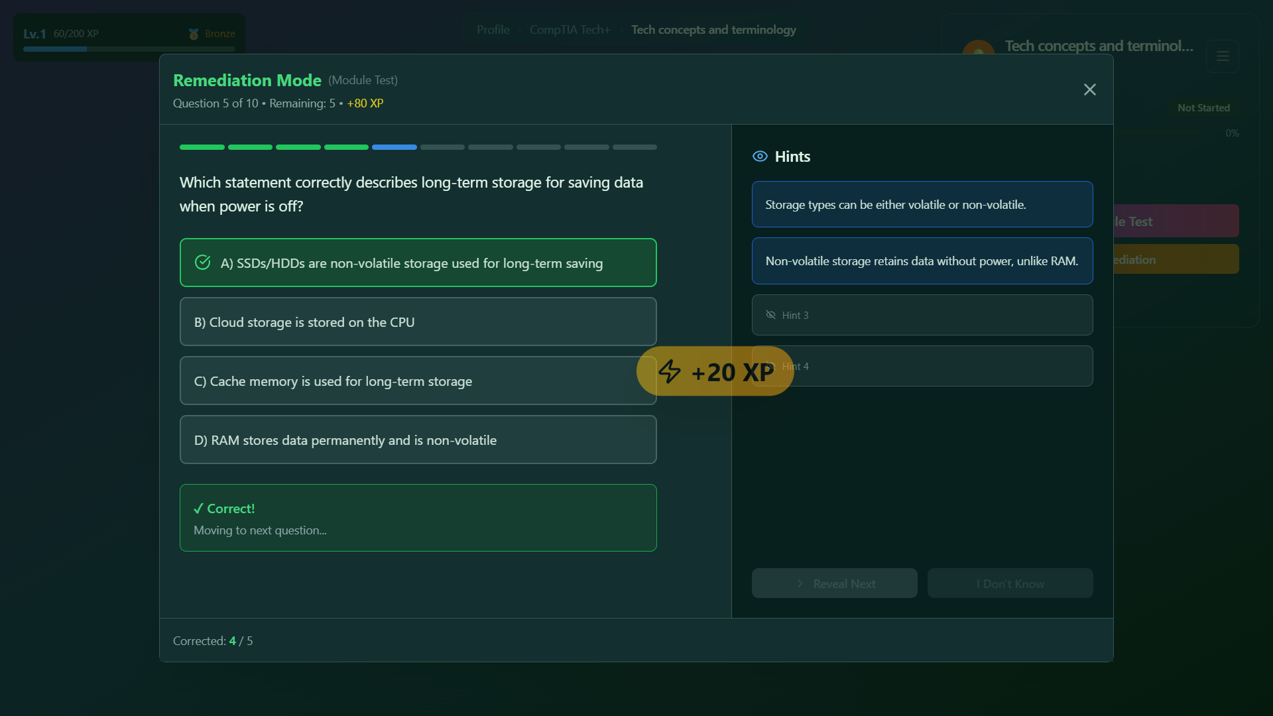1273x716 pixels.
Task: Click the lightning bolt XP icon
Action: pos(670,371)
